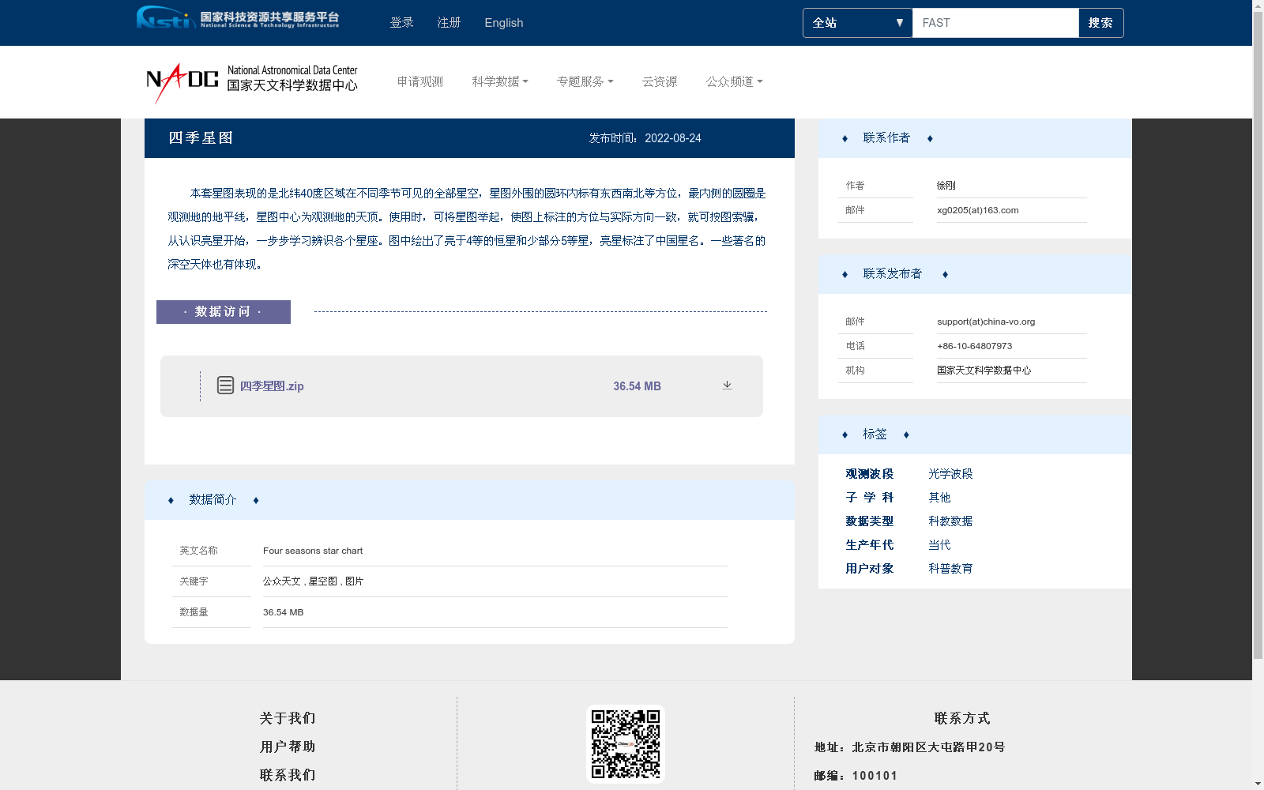
Task: Open the 申请观测 menu item
Action: pyautogui.click(x=420, y=81)
